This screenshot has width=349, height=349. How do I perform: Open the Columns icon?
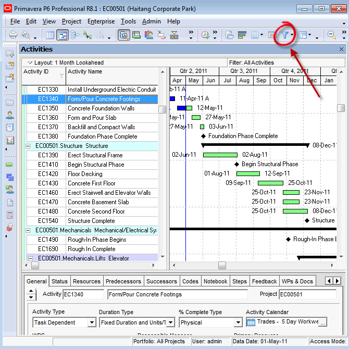(x=255, y=35)
